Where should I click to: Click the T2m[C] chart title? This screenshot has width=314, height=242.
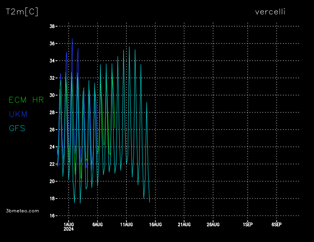click(x=22, y=12)
